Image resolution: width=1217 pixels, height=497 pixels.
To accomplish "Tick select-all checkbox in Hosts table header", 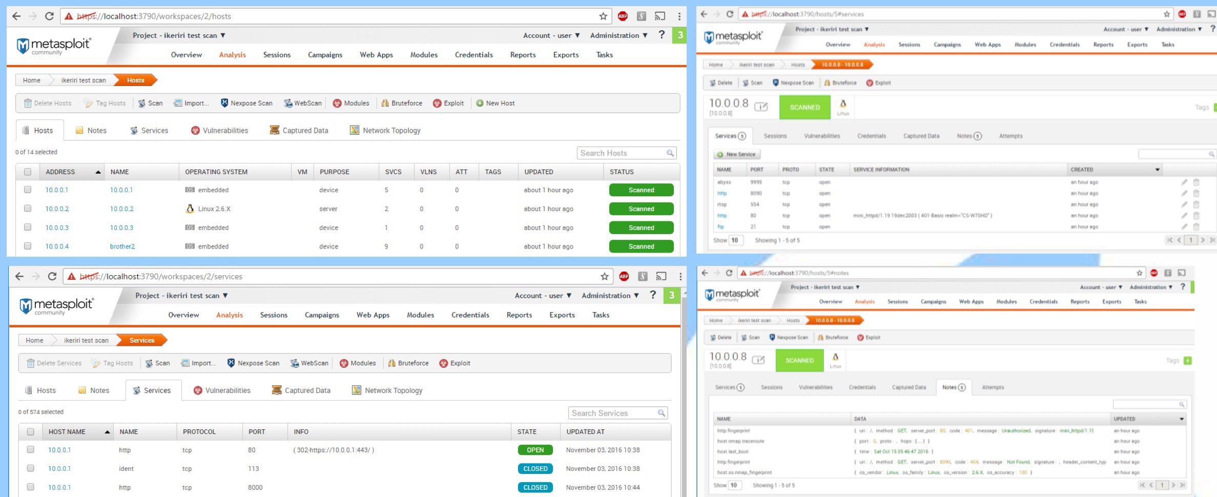I will coord(28,172).
